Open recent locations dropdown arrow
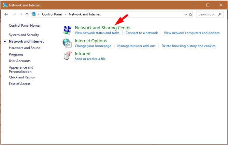Image resolution: width=228 pixels, height=145 pixels. pos(21,14)
